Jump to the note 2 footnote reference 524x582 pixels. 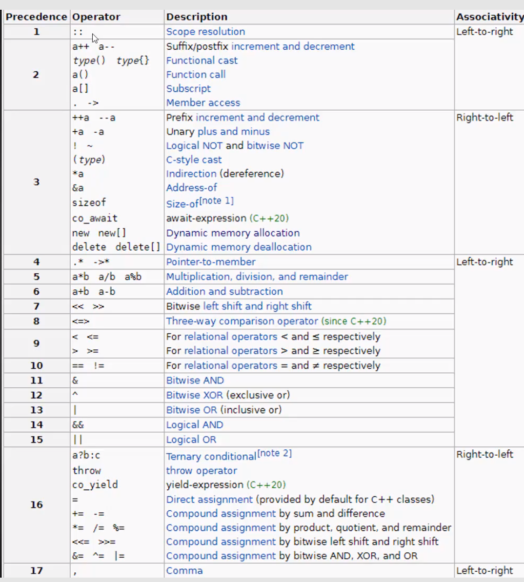(x=275, y=453)
